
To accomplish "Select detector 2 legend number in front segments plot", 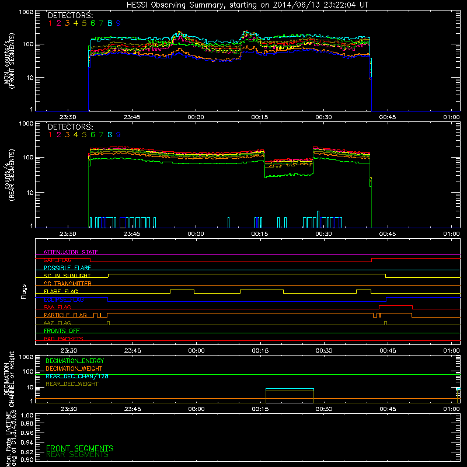I will pyautogui.click(x=59, y=23).
